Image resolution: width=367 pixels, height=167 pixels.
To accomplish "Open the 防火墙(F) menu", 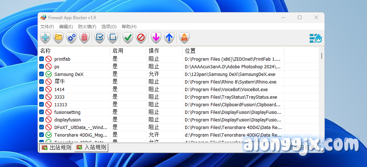I will click(87, 27).
